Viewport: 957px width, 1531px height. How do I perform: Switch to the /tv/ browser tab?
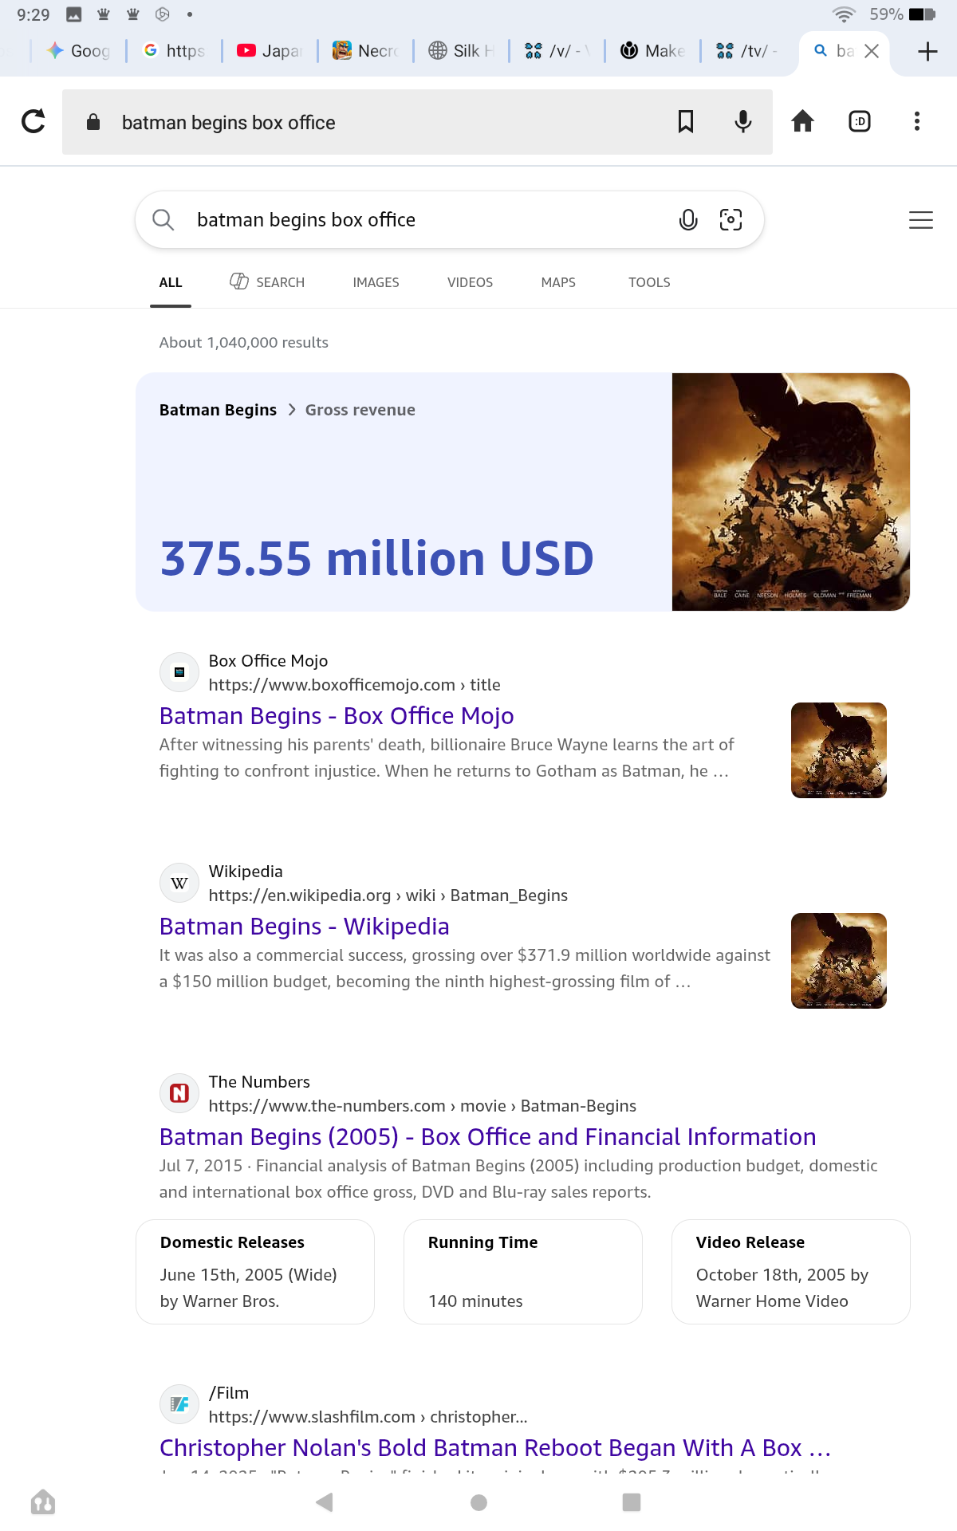click(x=748, y=51)
